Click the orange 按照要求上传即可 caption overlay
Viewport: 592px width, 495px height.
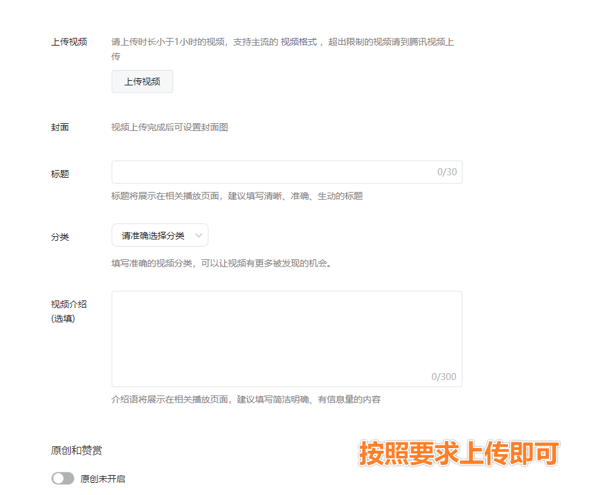click(459, 453)
